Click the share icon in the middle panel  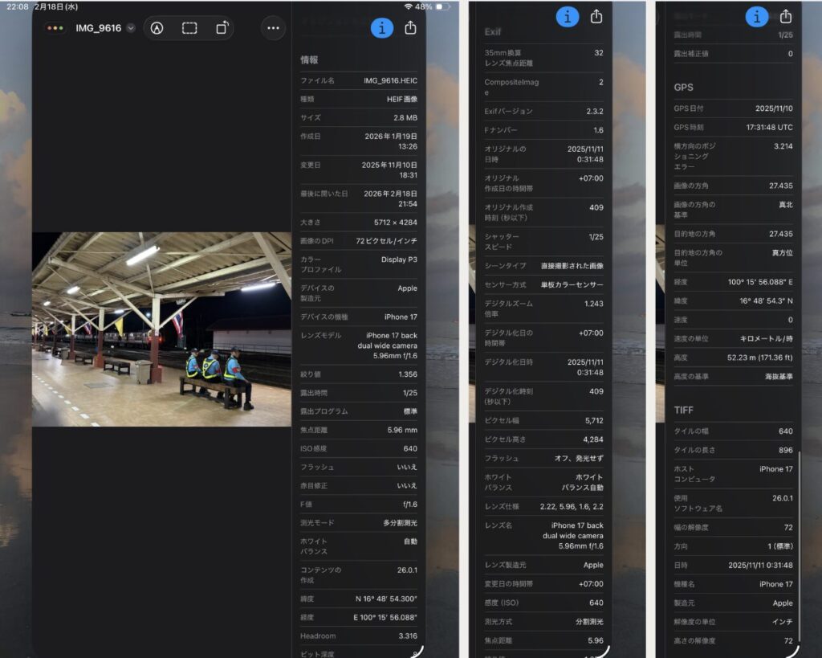click(596, 16)
